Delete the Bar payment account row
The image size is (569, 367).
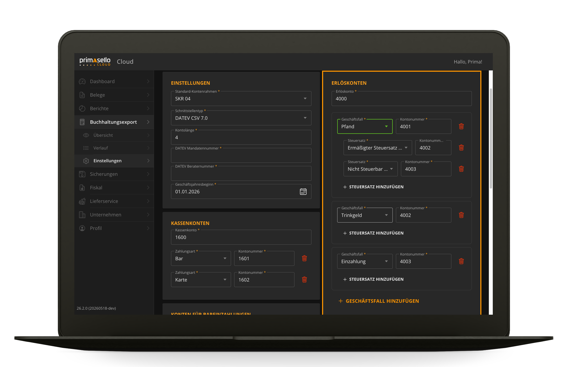pos(305,258)
